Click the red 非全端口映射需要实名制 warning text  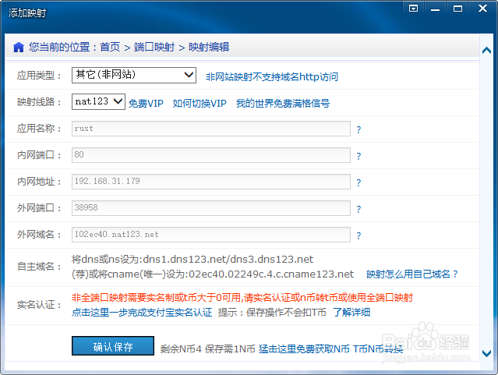pos(242,298)
